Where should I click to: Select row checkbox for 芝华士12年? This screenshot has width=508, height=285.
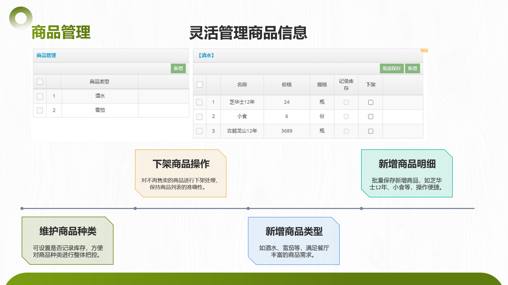pyautogui.click(x=199, y=102)
